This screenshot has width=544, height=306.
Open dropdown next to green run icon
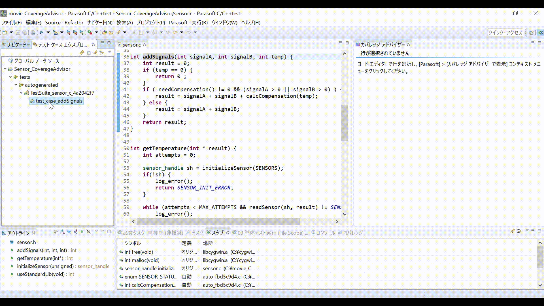coord(96,33)
